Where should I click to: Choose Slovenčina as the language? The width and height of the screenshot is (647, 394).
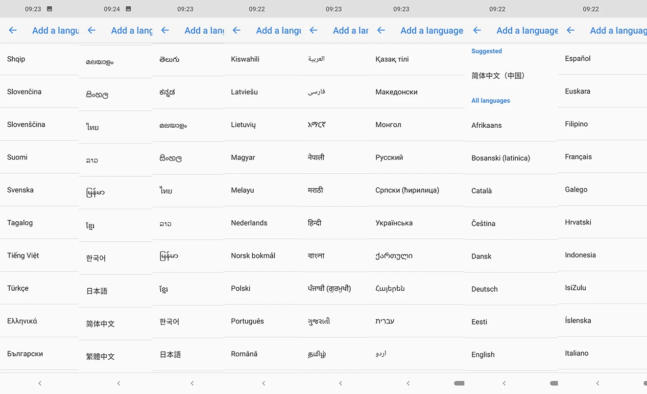point(39,92)
